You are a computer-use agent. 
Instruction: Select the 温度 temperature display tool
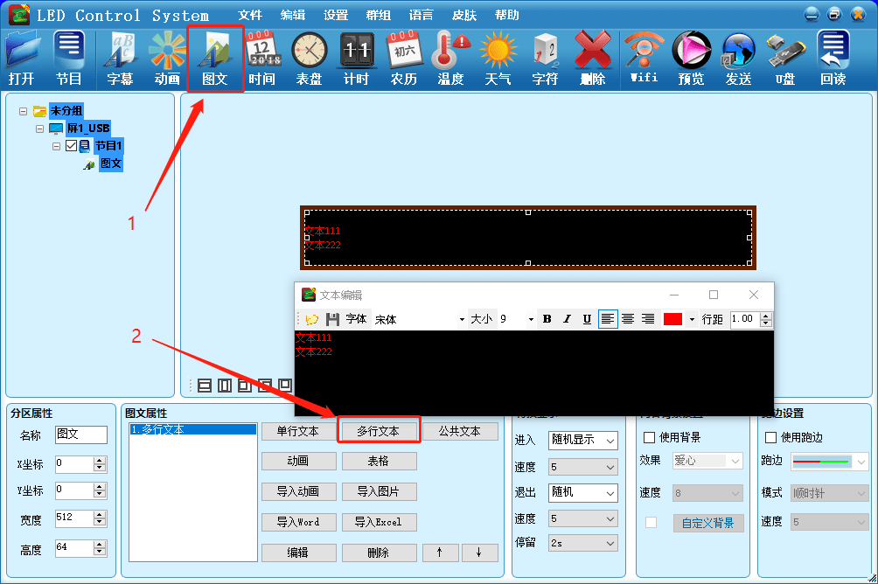click(x=449, y=57)
